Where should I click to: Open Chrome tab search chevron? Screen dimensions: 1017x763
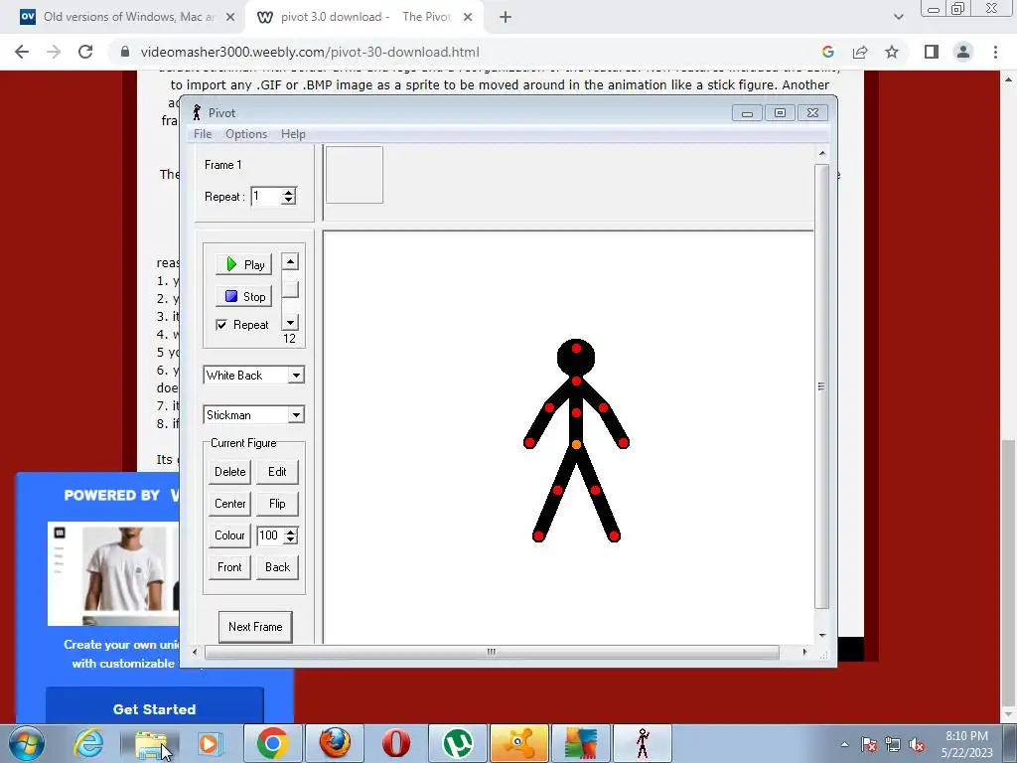tap(898, 18)
